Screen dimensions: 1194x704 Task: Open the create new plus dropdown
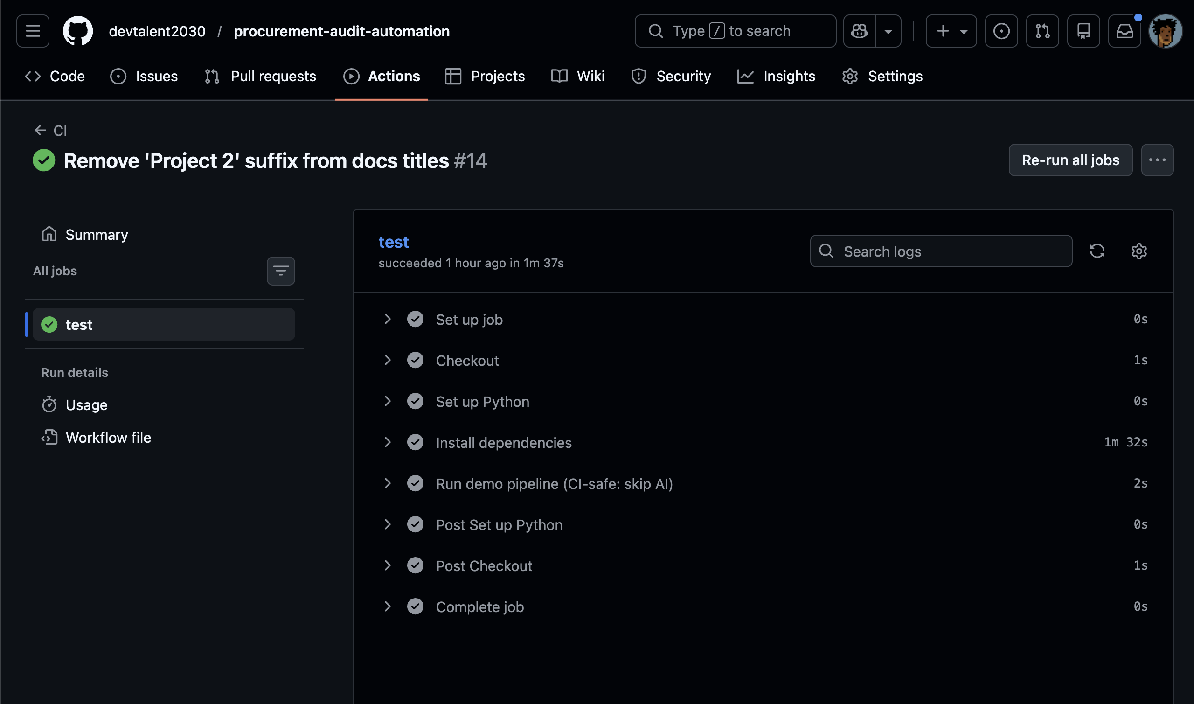click(951, 31)
